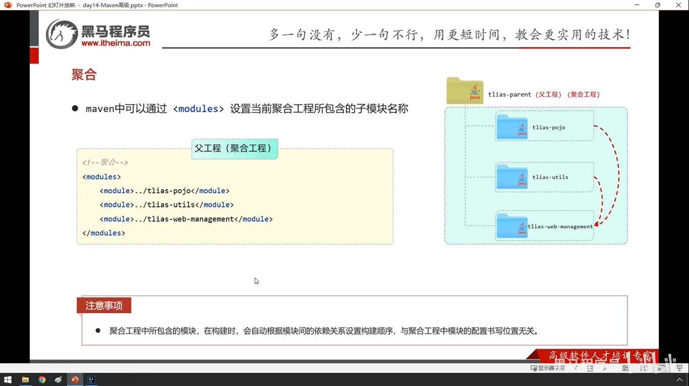The width and height of the screenshot is (689, 386).
Task: Click the tlias-parent yellow folder icon
Action: coord(465,91)
